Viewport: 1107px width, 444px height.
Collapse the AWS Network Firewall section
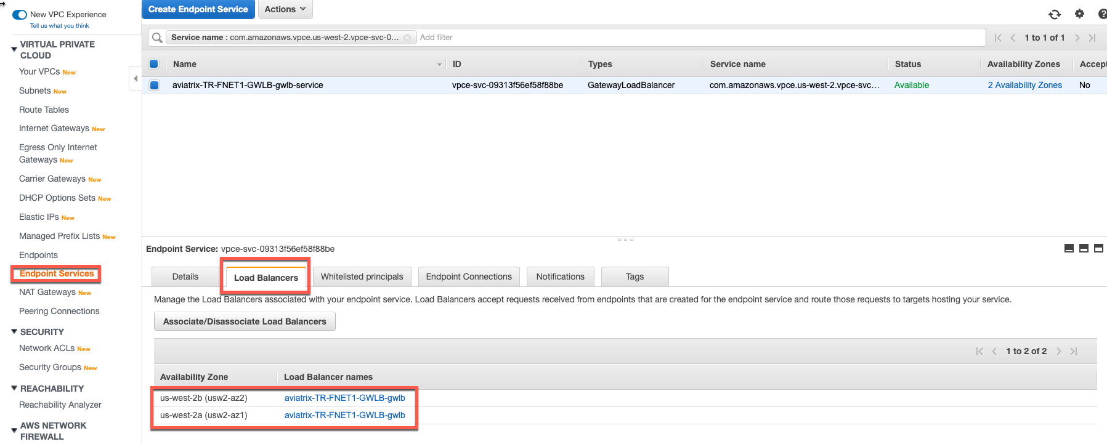pos(14,430)
